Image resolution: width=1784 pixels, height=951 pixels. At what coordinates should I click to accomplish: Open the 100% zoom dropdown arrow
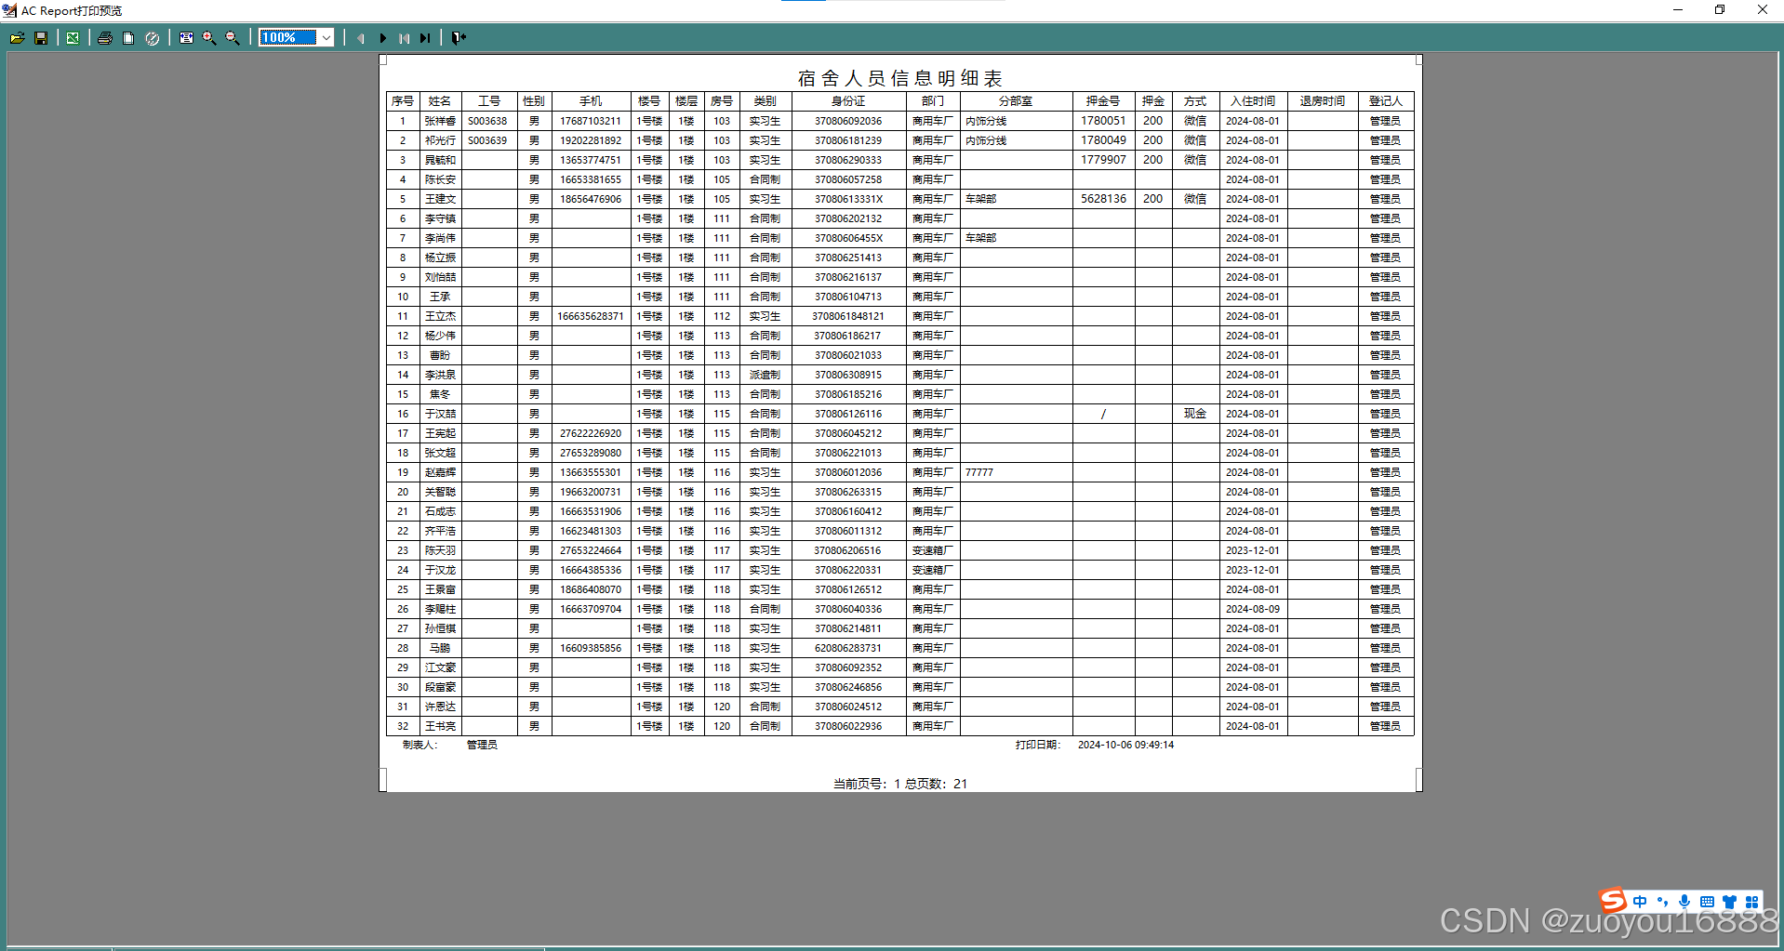(x=326, y=38)
